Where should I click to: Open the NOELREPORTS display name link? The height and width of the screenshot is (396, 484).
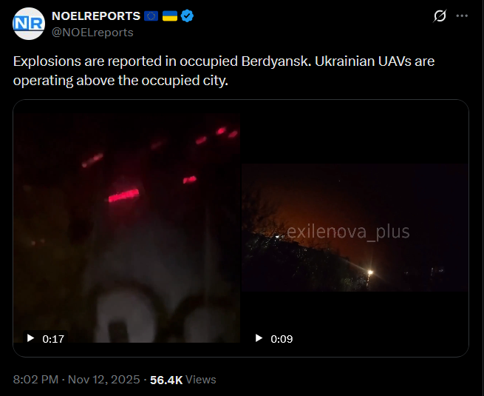(96, 16)
